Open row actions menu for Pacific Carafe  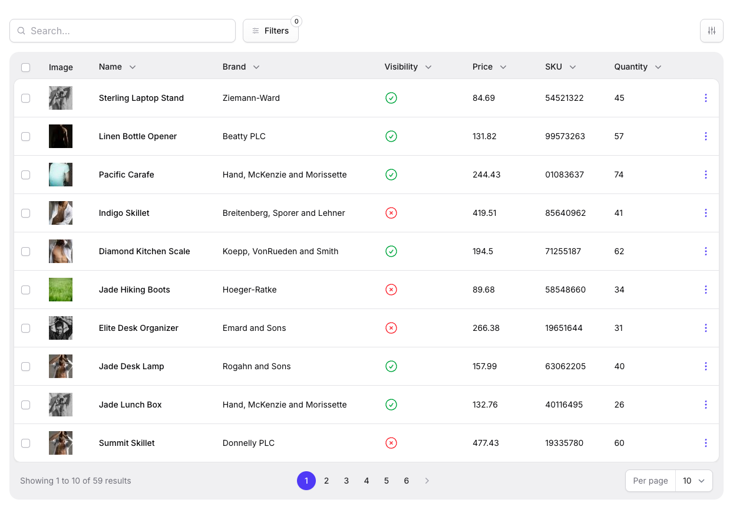coord(705,175)
